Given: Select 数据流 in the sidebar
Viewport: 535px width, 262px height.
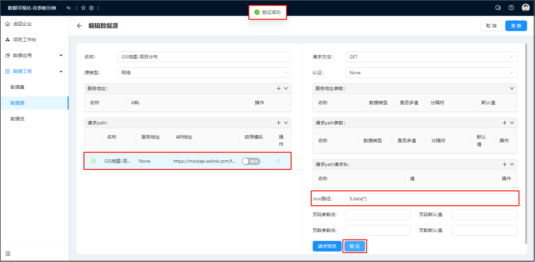Looking at the screenshot, I should click(17, 119).
